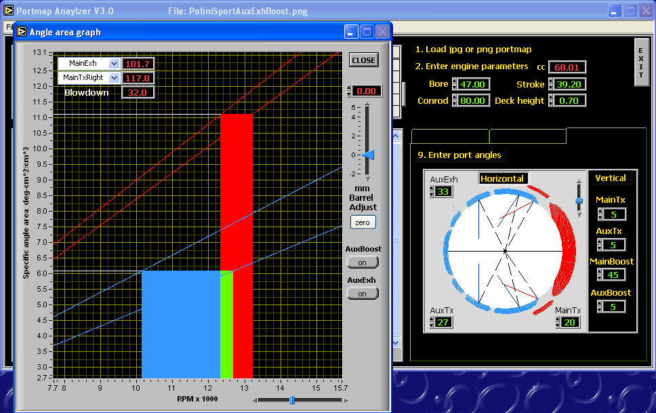656x413 pixels.
Task: Toggle the AuxExh on switch
Action: coord(363,294)
